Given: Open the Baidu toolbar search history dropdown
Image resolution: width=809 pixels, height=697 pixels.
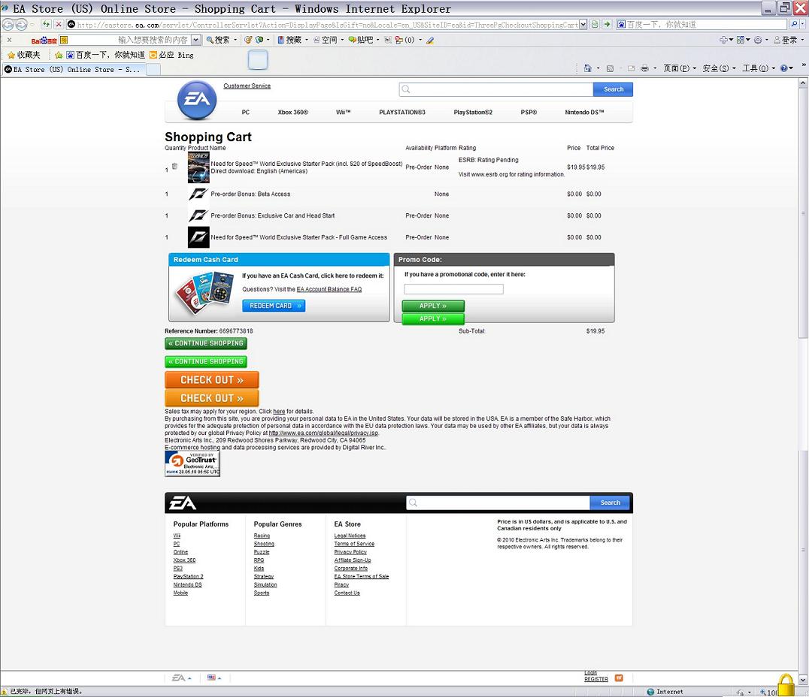Looking at the screenshot, I should pyautogui.click(x=196, y=40).
